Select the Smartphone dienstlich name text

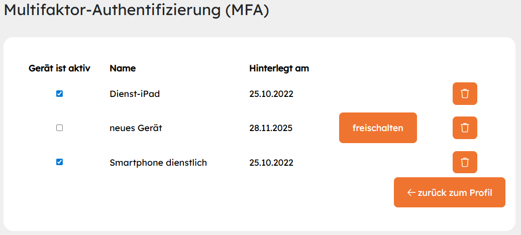pyautogui.click(x=158, y=163)
